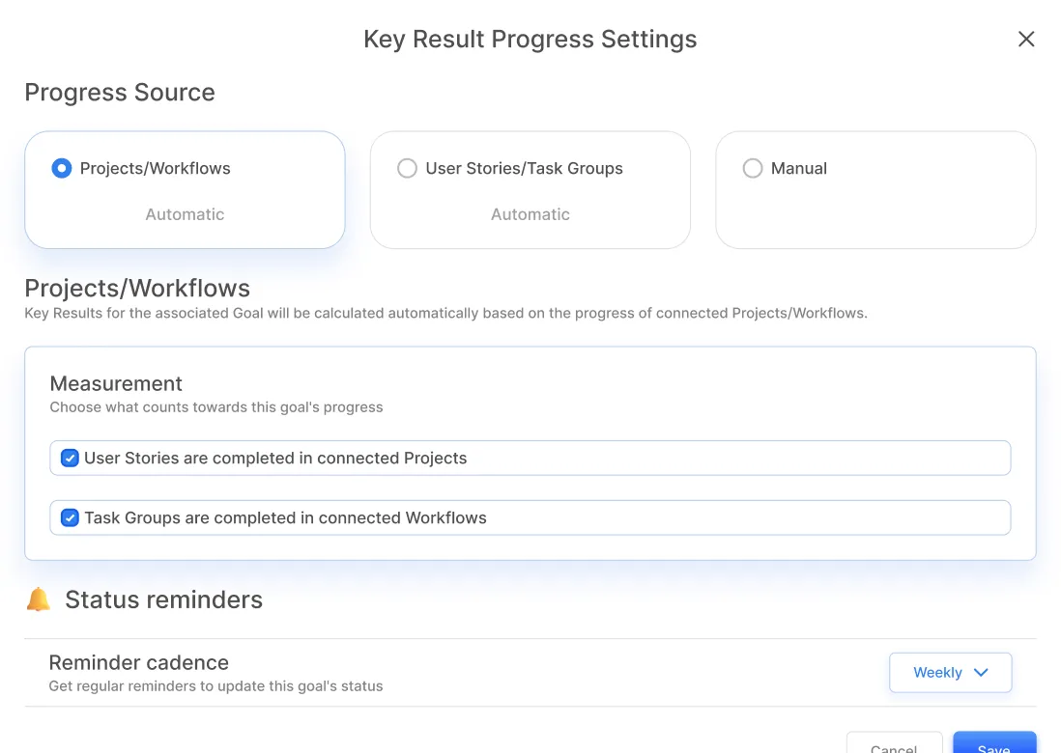Image resolution: width=1061 pixels, height=753 pixels.
Task: Click "User Stories are completed in connected Projects" text
Action: click(x=275, y=459)
